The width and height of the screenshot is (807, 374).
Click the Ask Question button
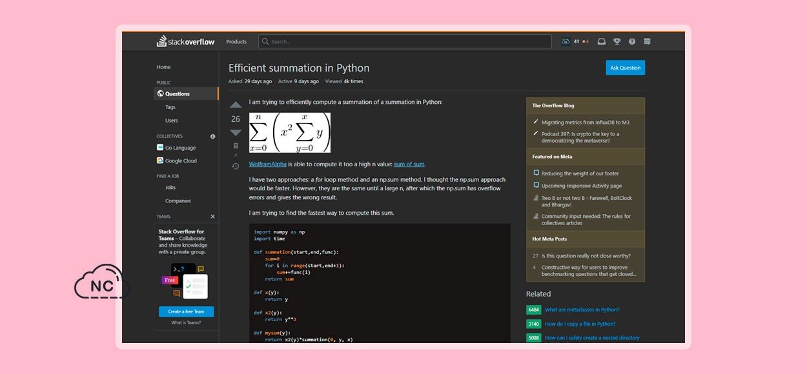pyautogui.click(x=625, y=68)
